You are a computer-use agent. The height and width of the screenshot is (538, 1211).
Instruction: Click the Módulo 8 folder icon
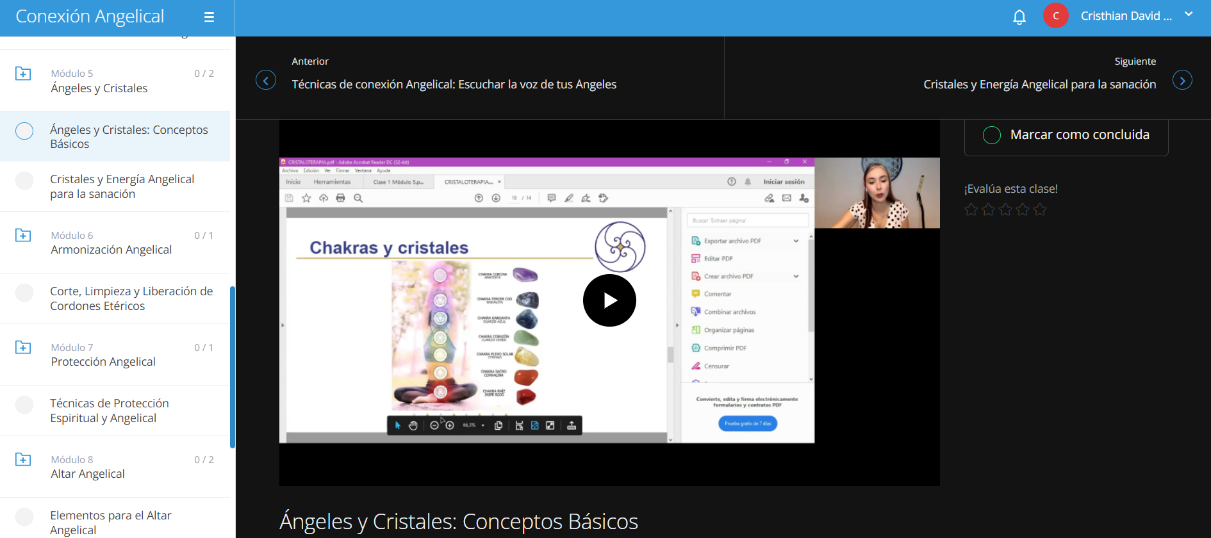(23, 460)
